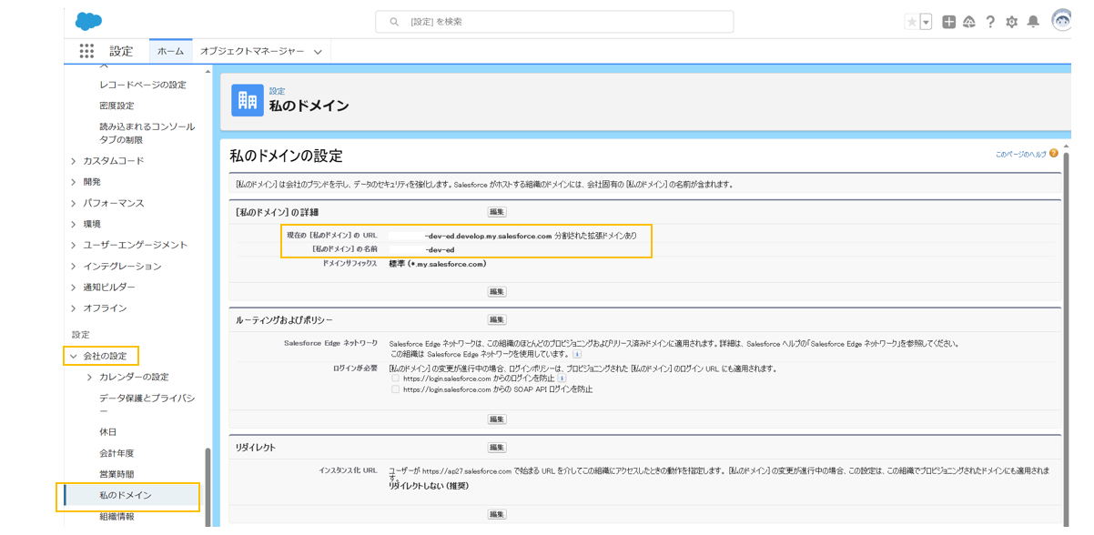Open the user profile avatar

(x=1061, y=21)
